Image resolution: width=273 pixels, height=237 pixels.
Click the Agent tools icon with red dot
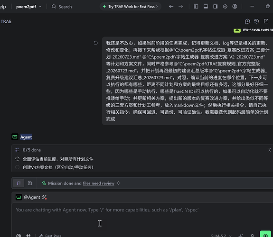click(44, 197)
